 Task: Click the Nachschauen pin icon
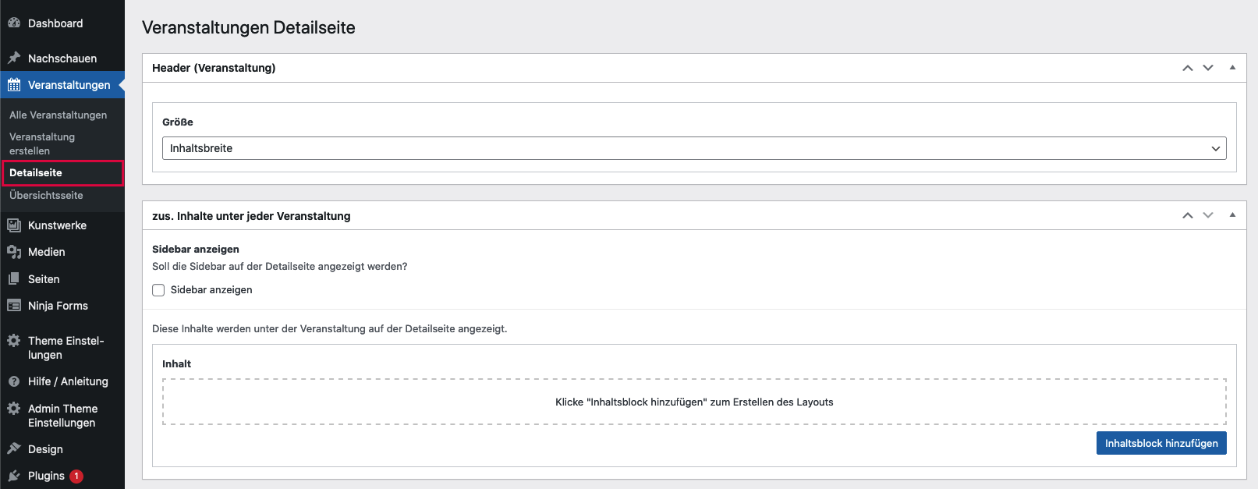(14, 58)
